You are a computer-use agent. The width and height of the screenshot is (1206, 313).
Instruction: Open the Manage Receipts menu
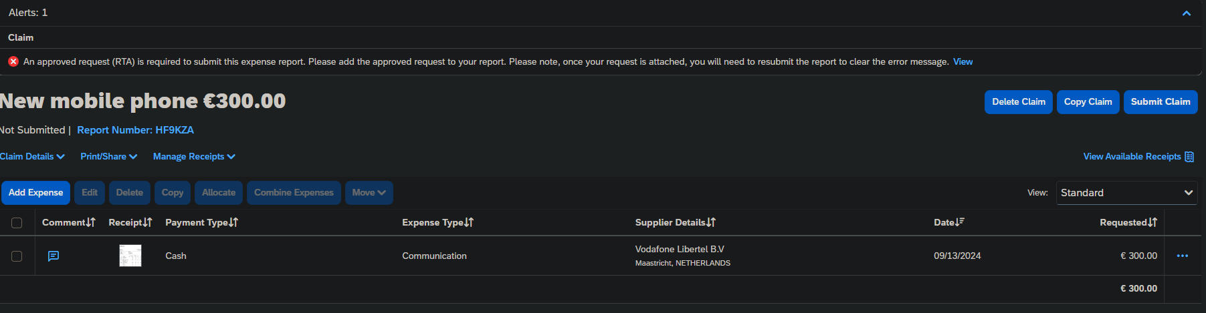[x=194, y=157]
